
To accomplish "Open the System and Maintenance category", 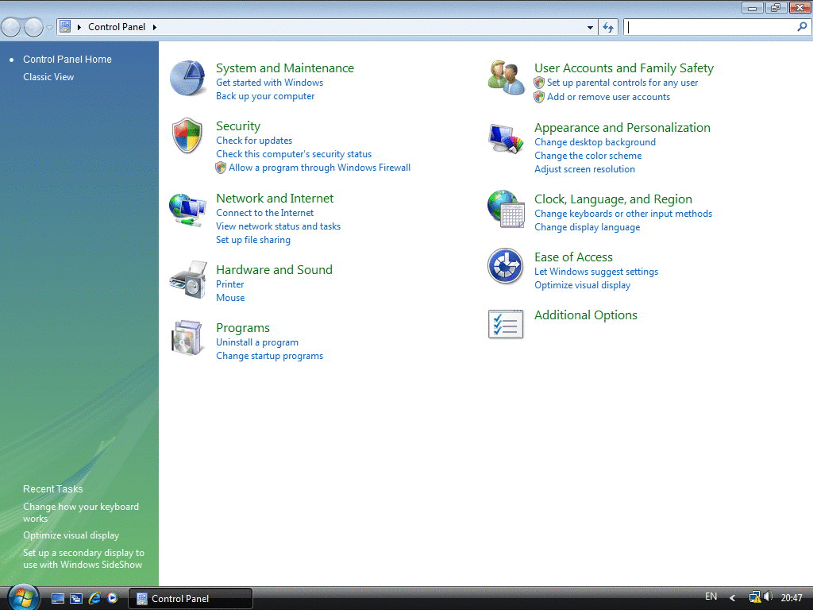I will click(x=285, y=68).
